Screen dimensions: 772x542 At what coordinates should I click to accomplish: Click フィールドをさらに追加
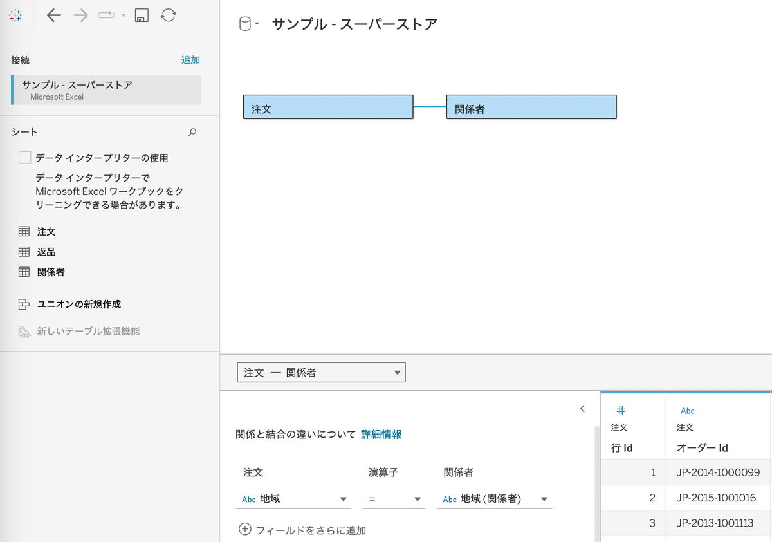(303, 530)
